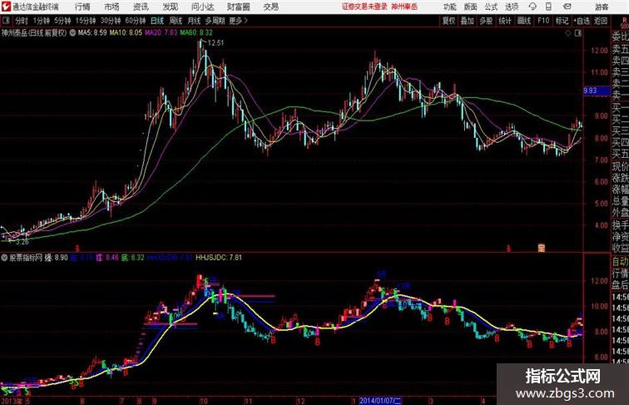Click the MA60: 8.32 value label
This screenshot has height=405, width=629.
(196, 33)
